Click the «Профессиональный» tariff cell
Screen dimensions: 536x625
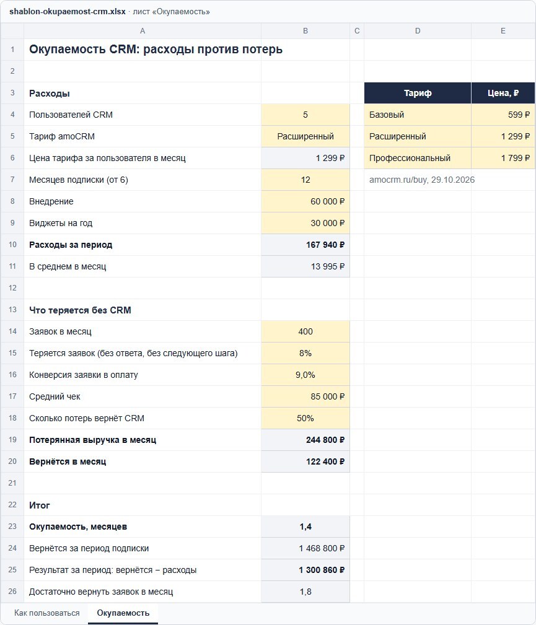pos(418,158)
